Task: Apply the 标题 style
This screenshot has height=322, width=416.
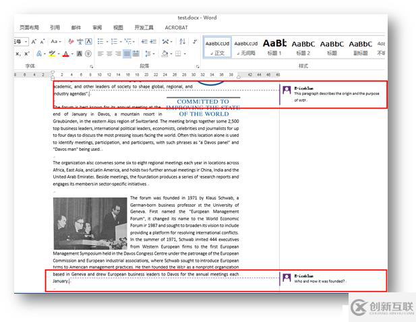Action: coord(332,47)
